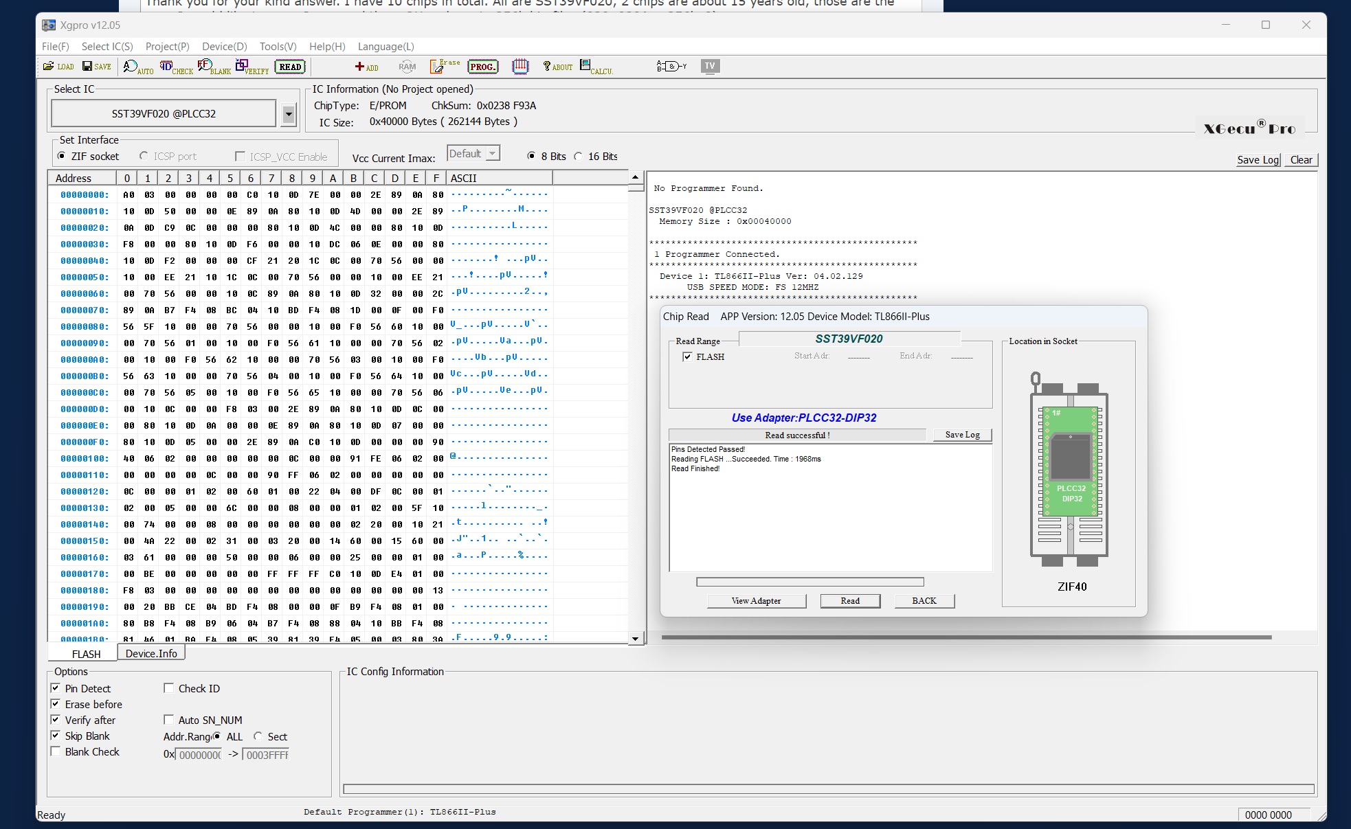Click the Erase chip toolbar icon
The width and height of the screenshot is (1351, 829).
click(x=444, y=66)
